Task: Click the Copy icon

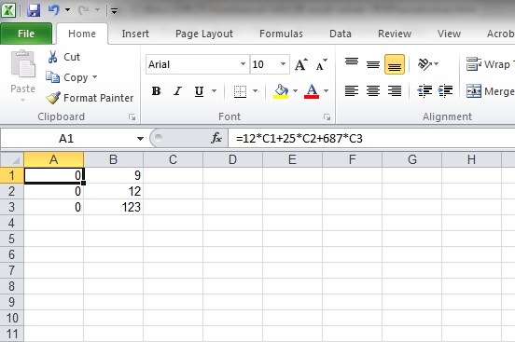Action: coord(52,77)
